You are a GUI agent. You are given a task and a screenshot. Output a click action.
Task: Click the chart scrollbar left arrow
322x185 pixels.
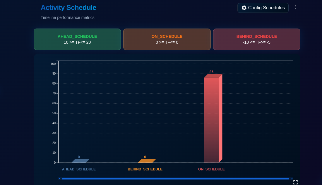coord(60,179)
